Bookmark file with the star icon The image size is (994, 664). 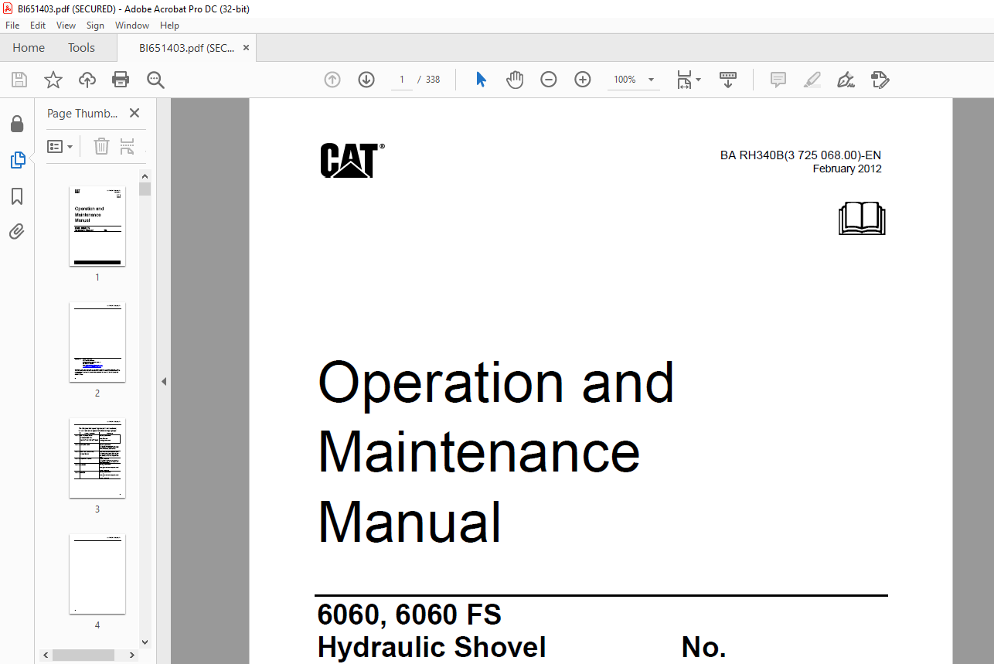[x=53, y=80]
